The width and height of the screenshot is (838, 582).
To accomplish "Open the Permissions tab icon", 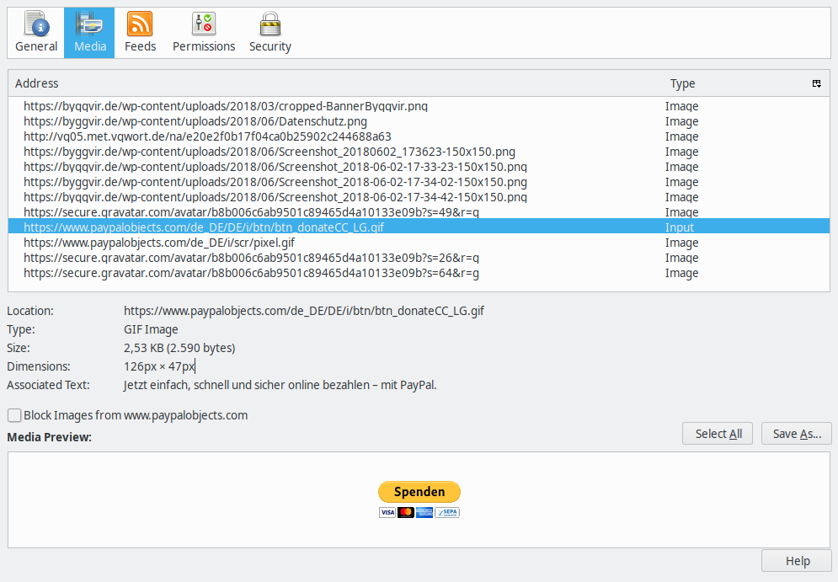I will tap(204, 24).
